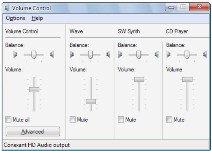Open the Options menu
The image size is (212, 151).
click(16, 18)
